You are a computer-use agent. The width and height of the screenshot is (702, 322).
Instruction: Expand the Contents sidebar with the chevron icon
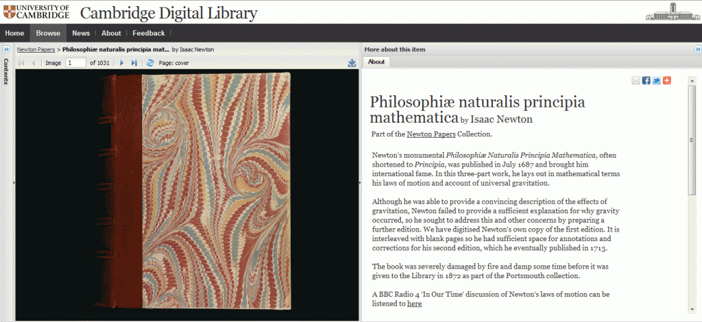(x=7, y=49)
